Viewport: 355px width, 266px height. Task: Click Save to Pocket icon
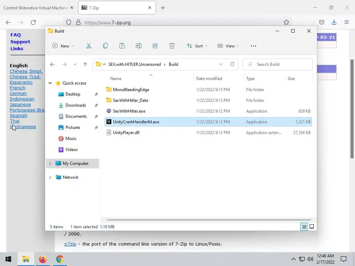tap(321, 22)
